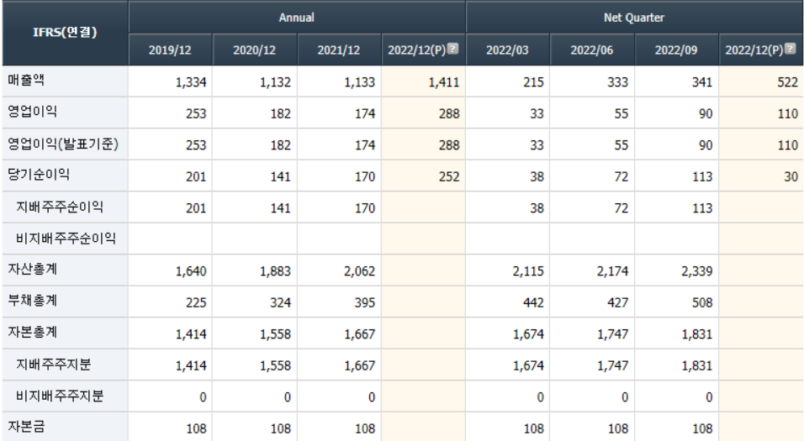Click the 333 revenue value for 2022/06
This screenshot has height=441, width=804.
[x=618, y=82]
